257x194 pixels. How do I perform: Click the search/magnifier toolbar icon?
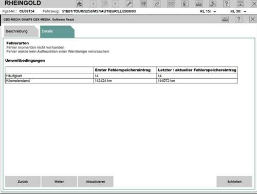[x=212, y=4]
